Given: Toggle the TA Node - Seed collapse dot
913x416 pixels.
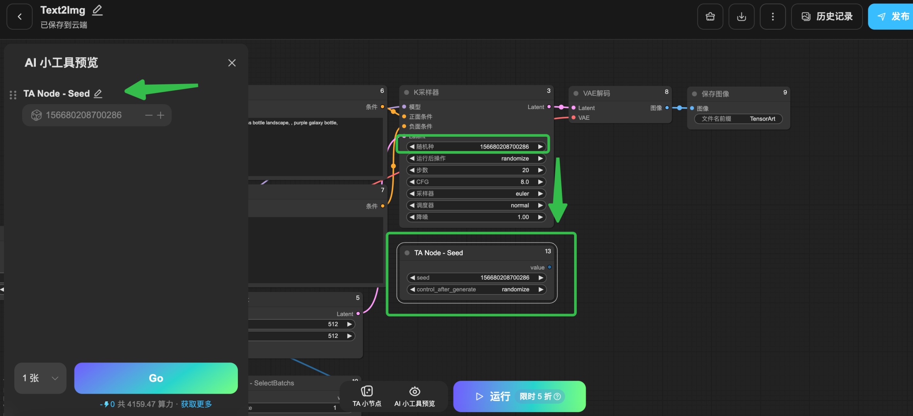Looking at the screenshot, I should pos(407,253).
